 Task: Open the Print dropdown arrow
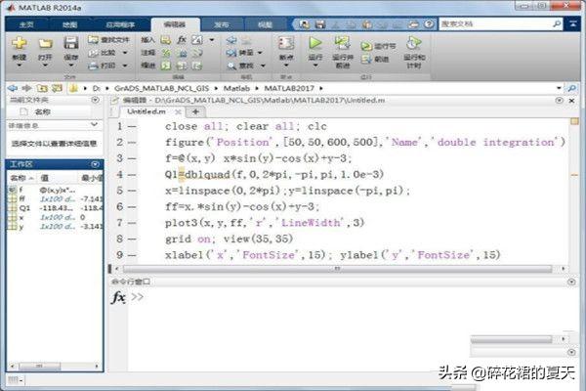coord(125,65)
